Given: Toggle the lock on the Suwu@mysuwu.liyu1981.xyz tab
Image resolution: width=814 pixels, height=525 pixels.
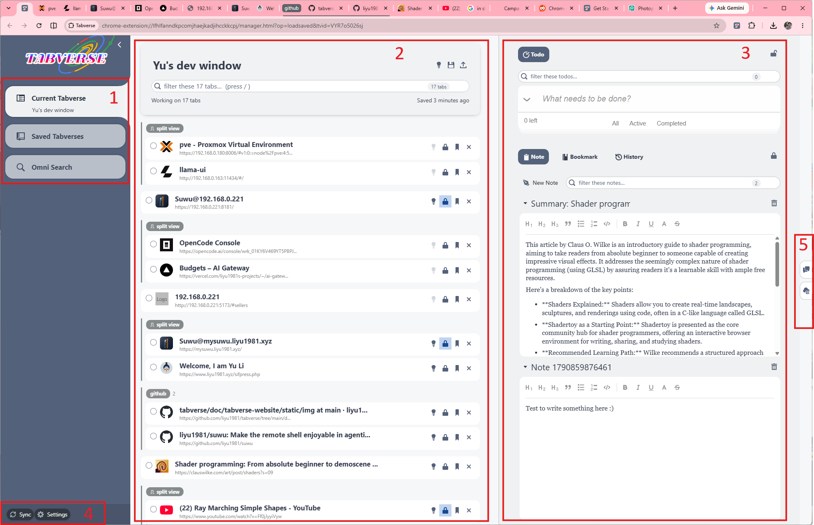Looking at the screenshot, I should tap(445, 344).
